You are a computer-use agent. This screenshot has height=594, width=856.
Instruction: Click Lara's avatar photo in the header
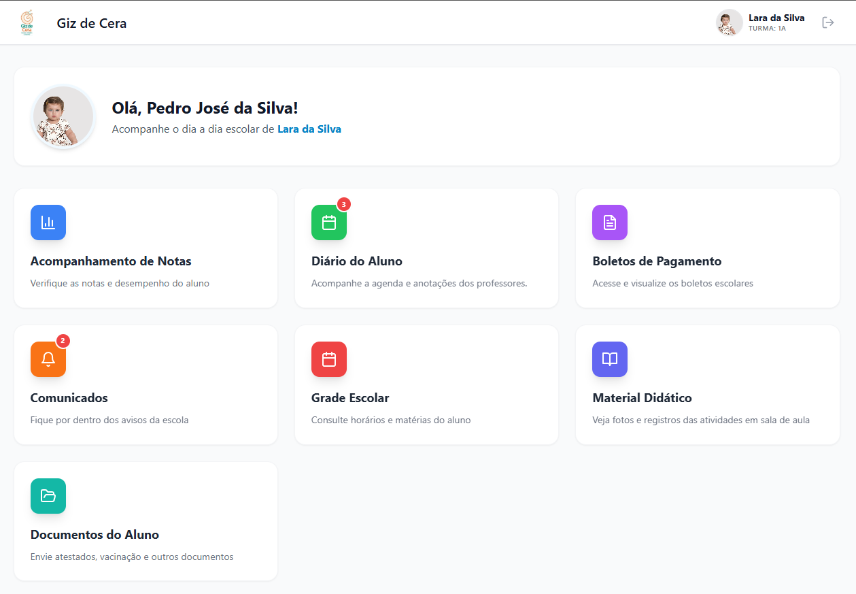click(x=729, y=22)
